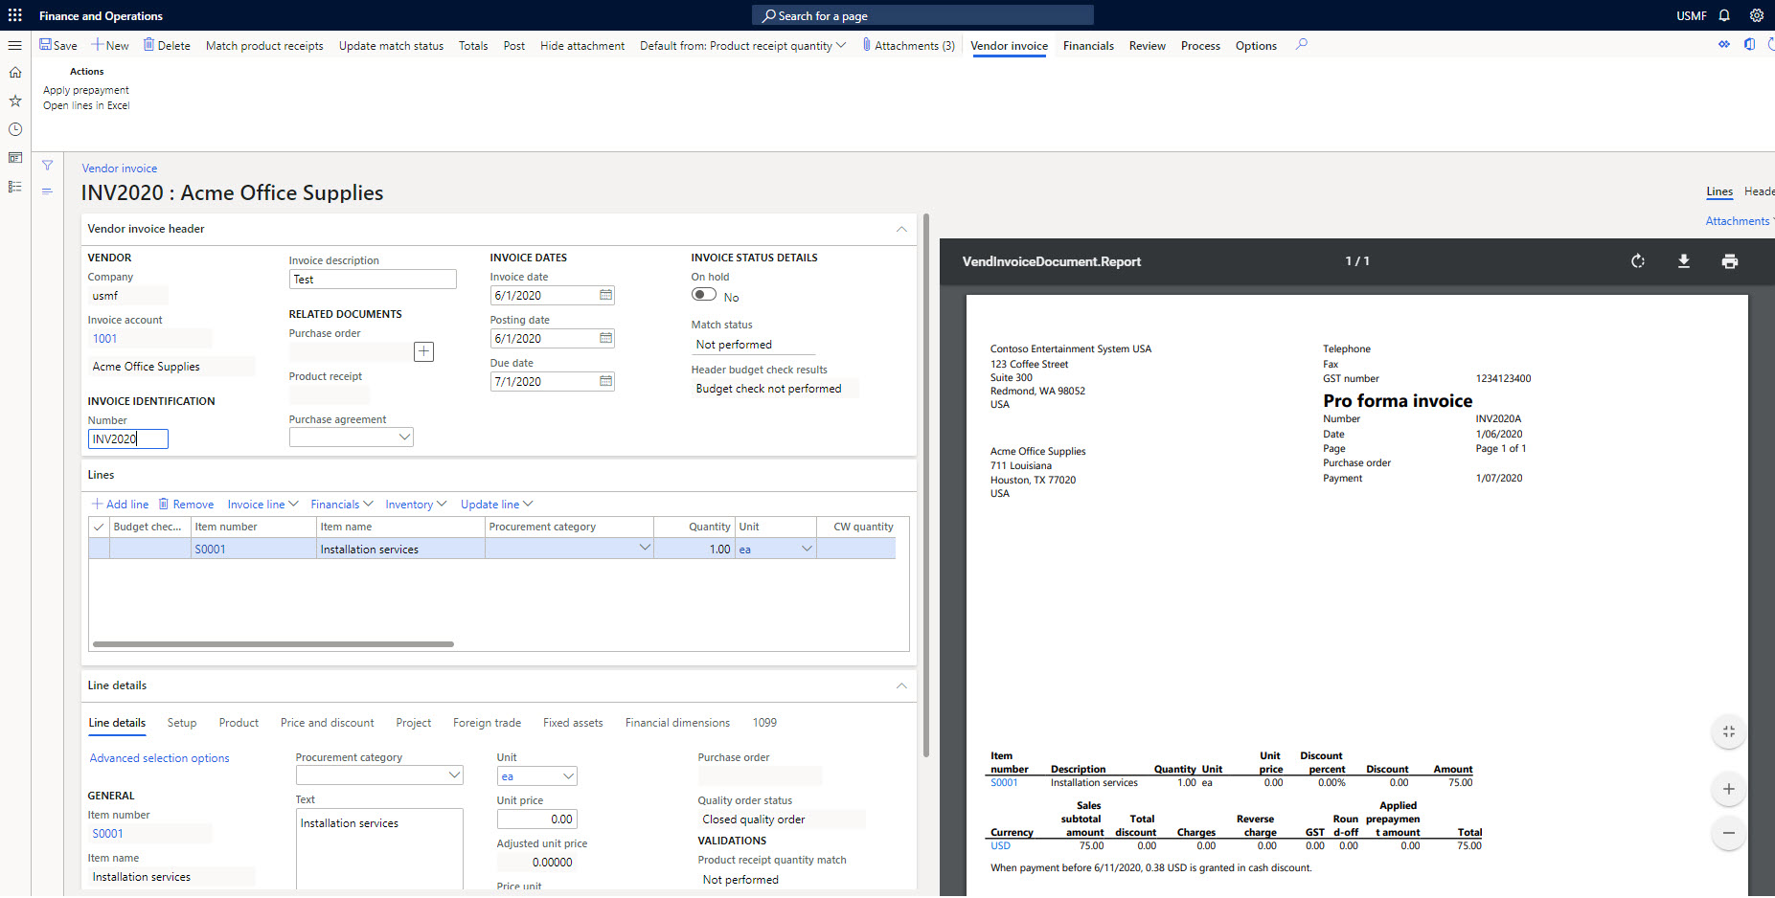This screenshot has width=1775, height=898.
Task: Click the invoice Number field
Action: click(x=128, y=438)
